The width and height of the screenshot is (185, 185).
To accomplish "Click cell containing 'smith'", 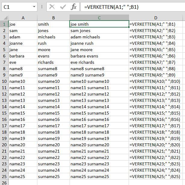I will click(53, 24).
